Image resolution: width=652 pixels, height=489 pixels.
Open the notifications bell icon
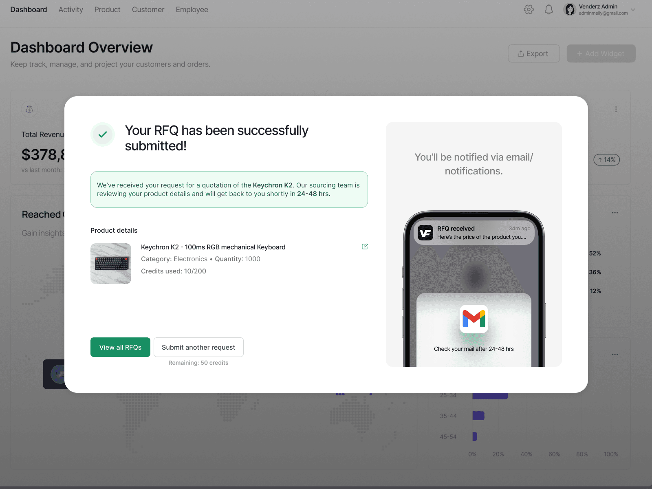[549, 10]
